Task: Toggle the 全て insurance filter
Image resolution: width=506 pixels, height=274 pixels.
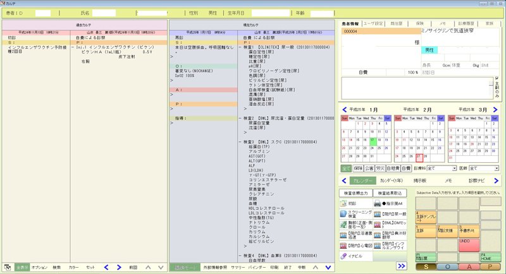Action: [346, 169]
